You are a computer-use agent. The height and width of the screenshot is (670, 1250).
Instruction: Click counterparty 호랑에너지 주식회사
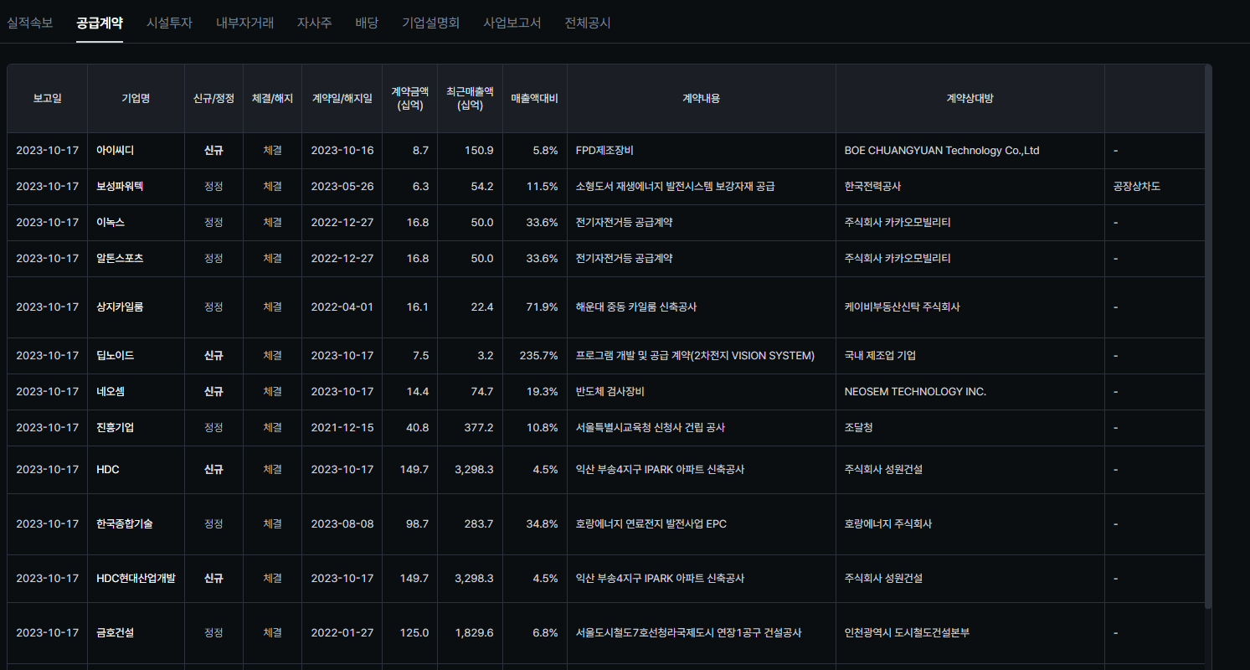[888, 524]
